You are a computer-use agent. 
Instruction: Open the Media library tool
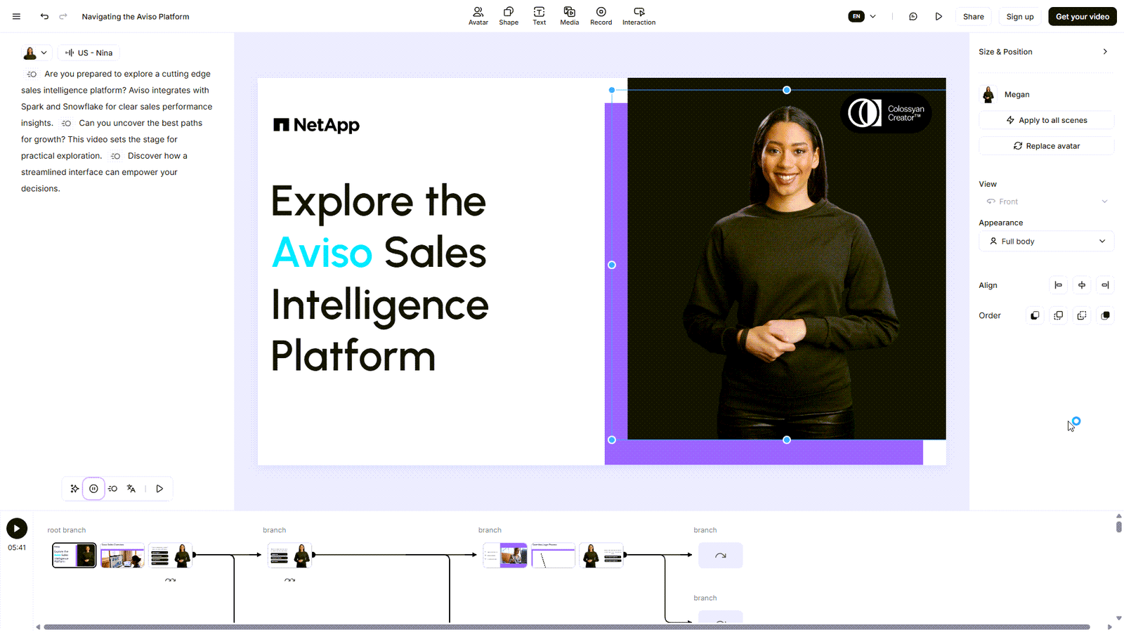[569, 16]
